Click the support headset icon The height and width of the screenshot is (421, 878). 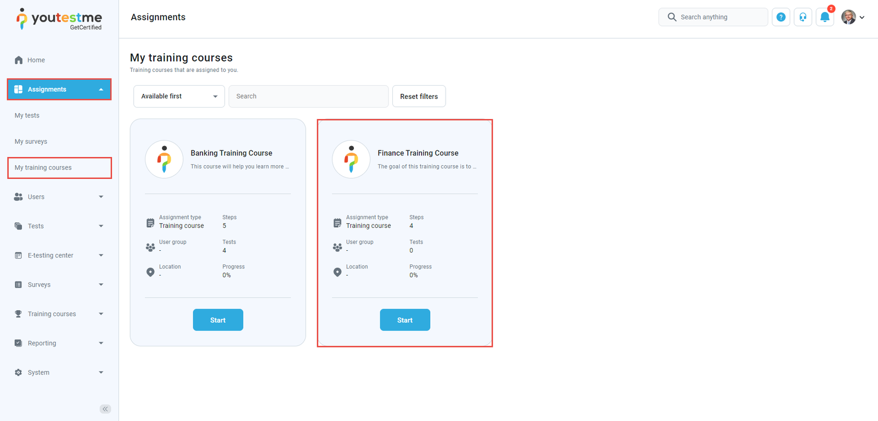pos(803,17)
